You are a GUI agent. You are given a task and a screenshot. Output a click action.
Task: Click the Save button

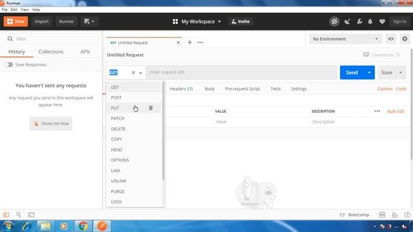pos(387,73)
